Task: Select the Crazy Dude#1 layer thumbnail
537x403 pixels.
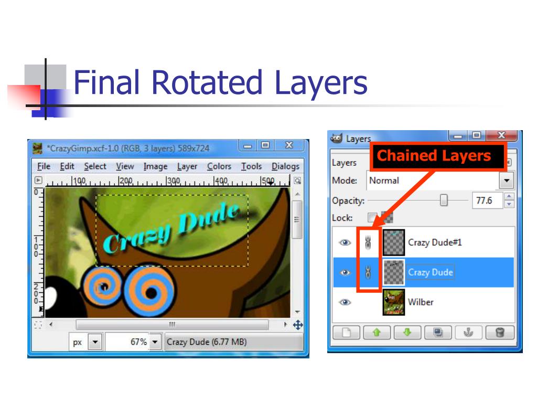Action: click(x=393, y=242)
